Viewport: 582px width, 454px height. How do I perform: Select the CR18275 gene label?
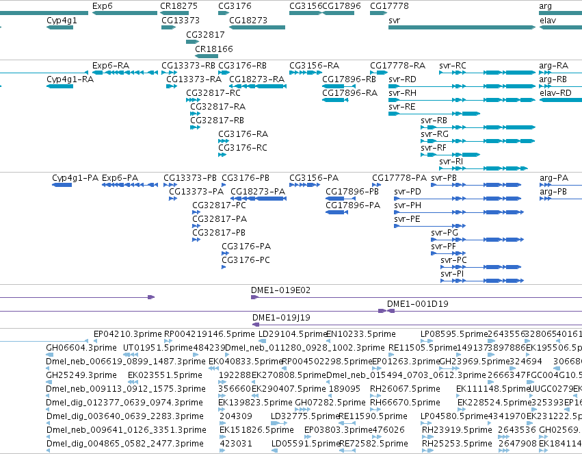(178, 6)
